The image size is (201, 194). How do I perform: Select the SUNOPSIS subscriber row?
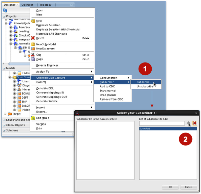click(168, 129)
